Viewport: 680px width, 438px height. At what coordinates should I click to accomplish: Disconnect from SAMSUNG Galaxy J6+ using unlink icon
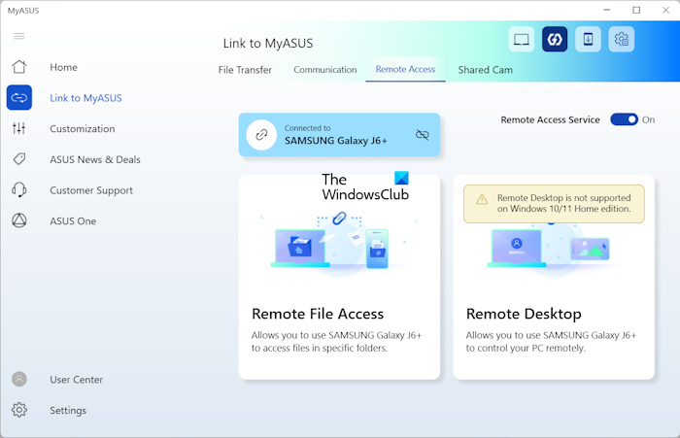(422, 135)
